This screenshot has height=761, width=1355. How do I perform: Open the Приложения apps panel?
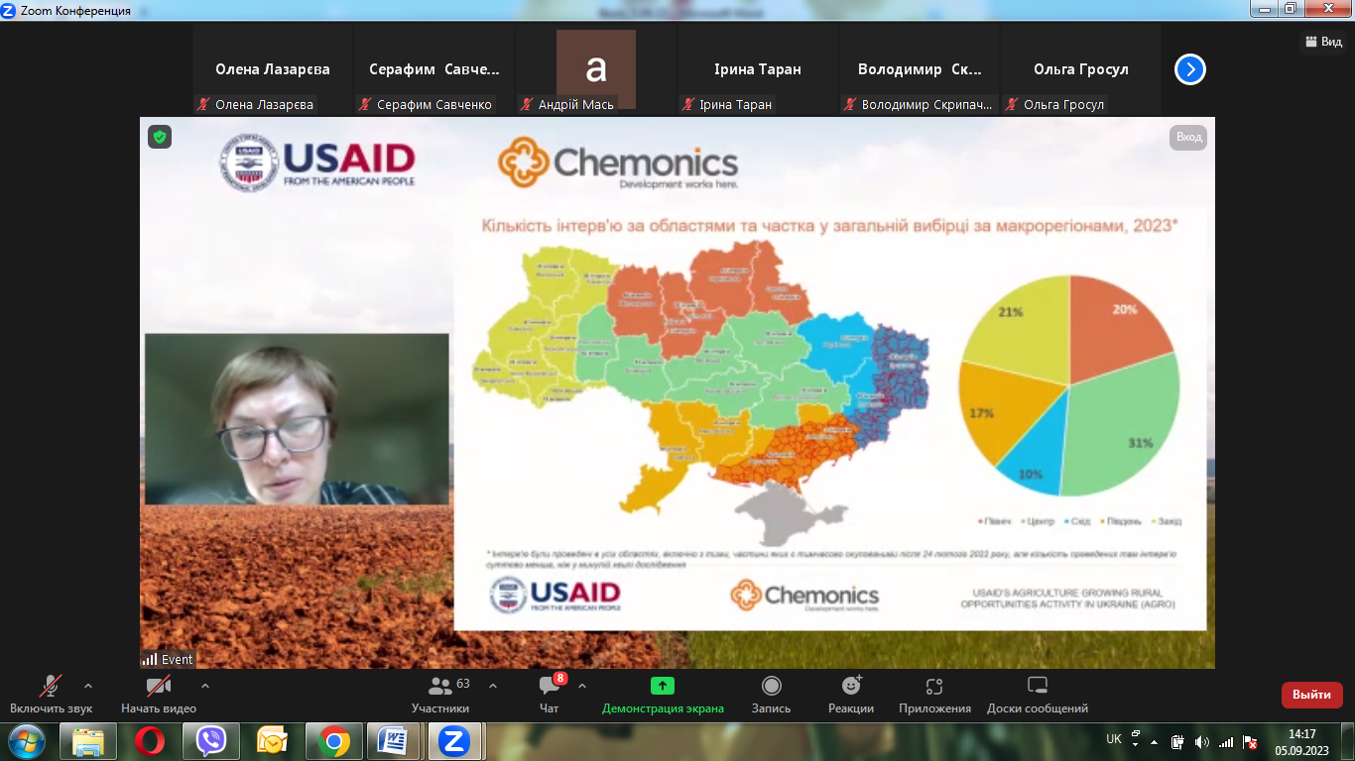point(934,695)
